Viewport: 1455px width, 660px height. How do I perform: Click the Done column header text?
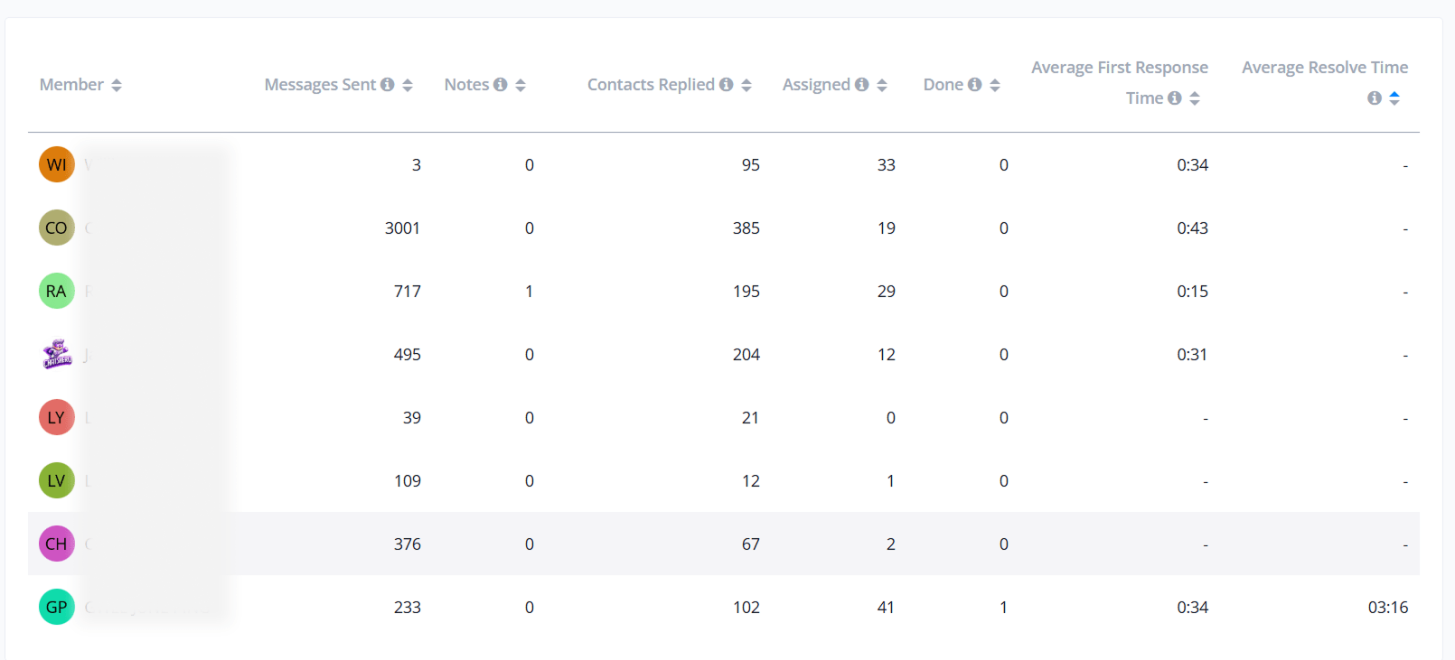pos(943,85)
